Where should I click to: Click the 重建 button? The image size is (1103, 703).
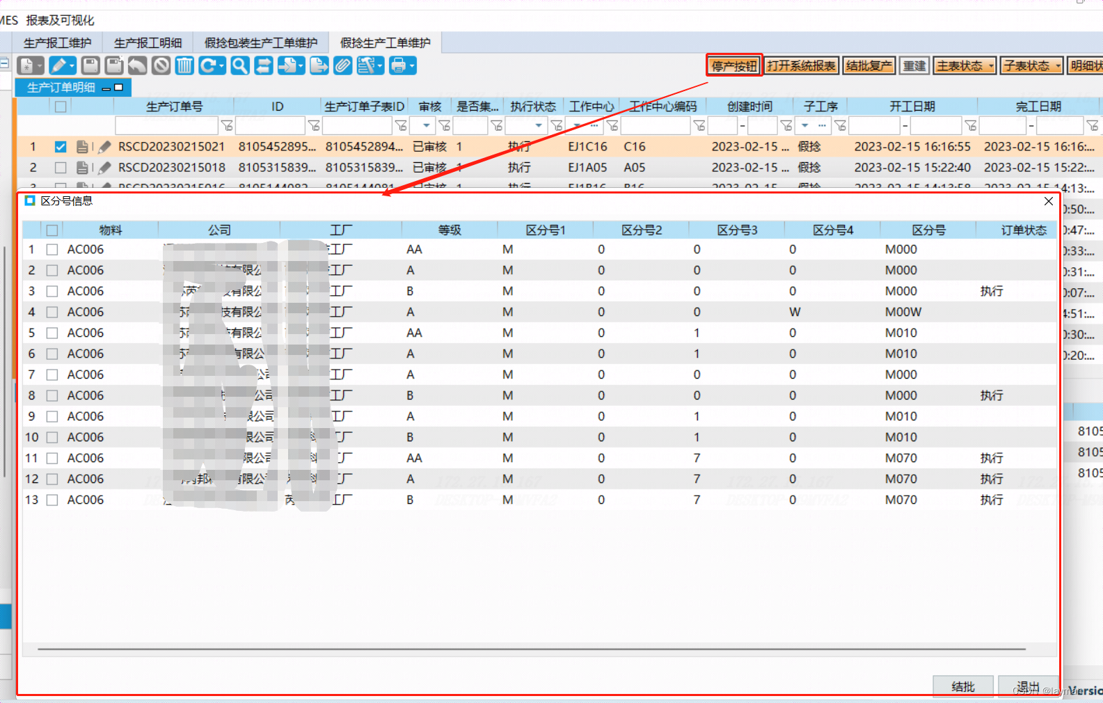[x=914, y=65]
